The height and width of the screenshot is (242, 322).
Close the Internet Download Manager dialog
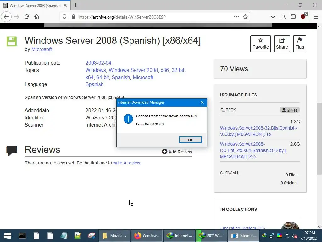[x=202, y=102]
